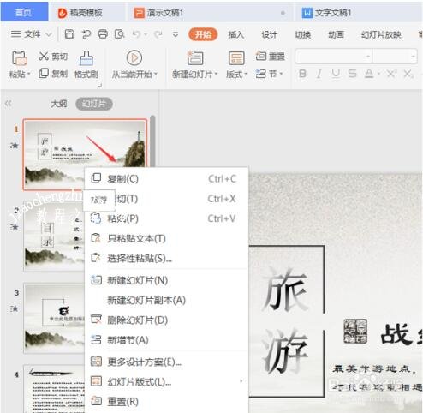Click the Layout (版式) icon
This screenshot has height=413, width=423.
236,58
